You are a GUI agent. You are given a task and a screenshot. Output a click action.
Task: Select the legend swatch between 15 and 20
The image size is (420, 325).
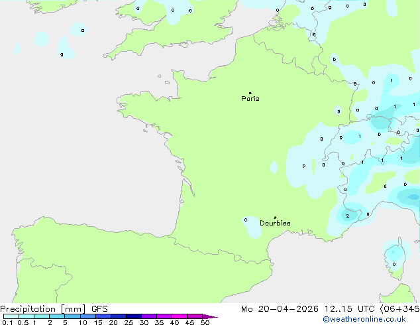[103, 316]
